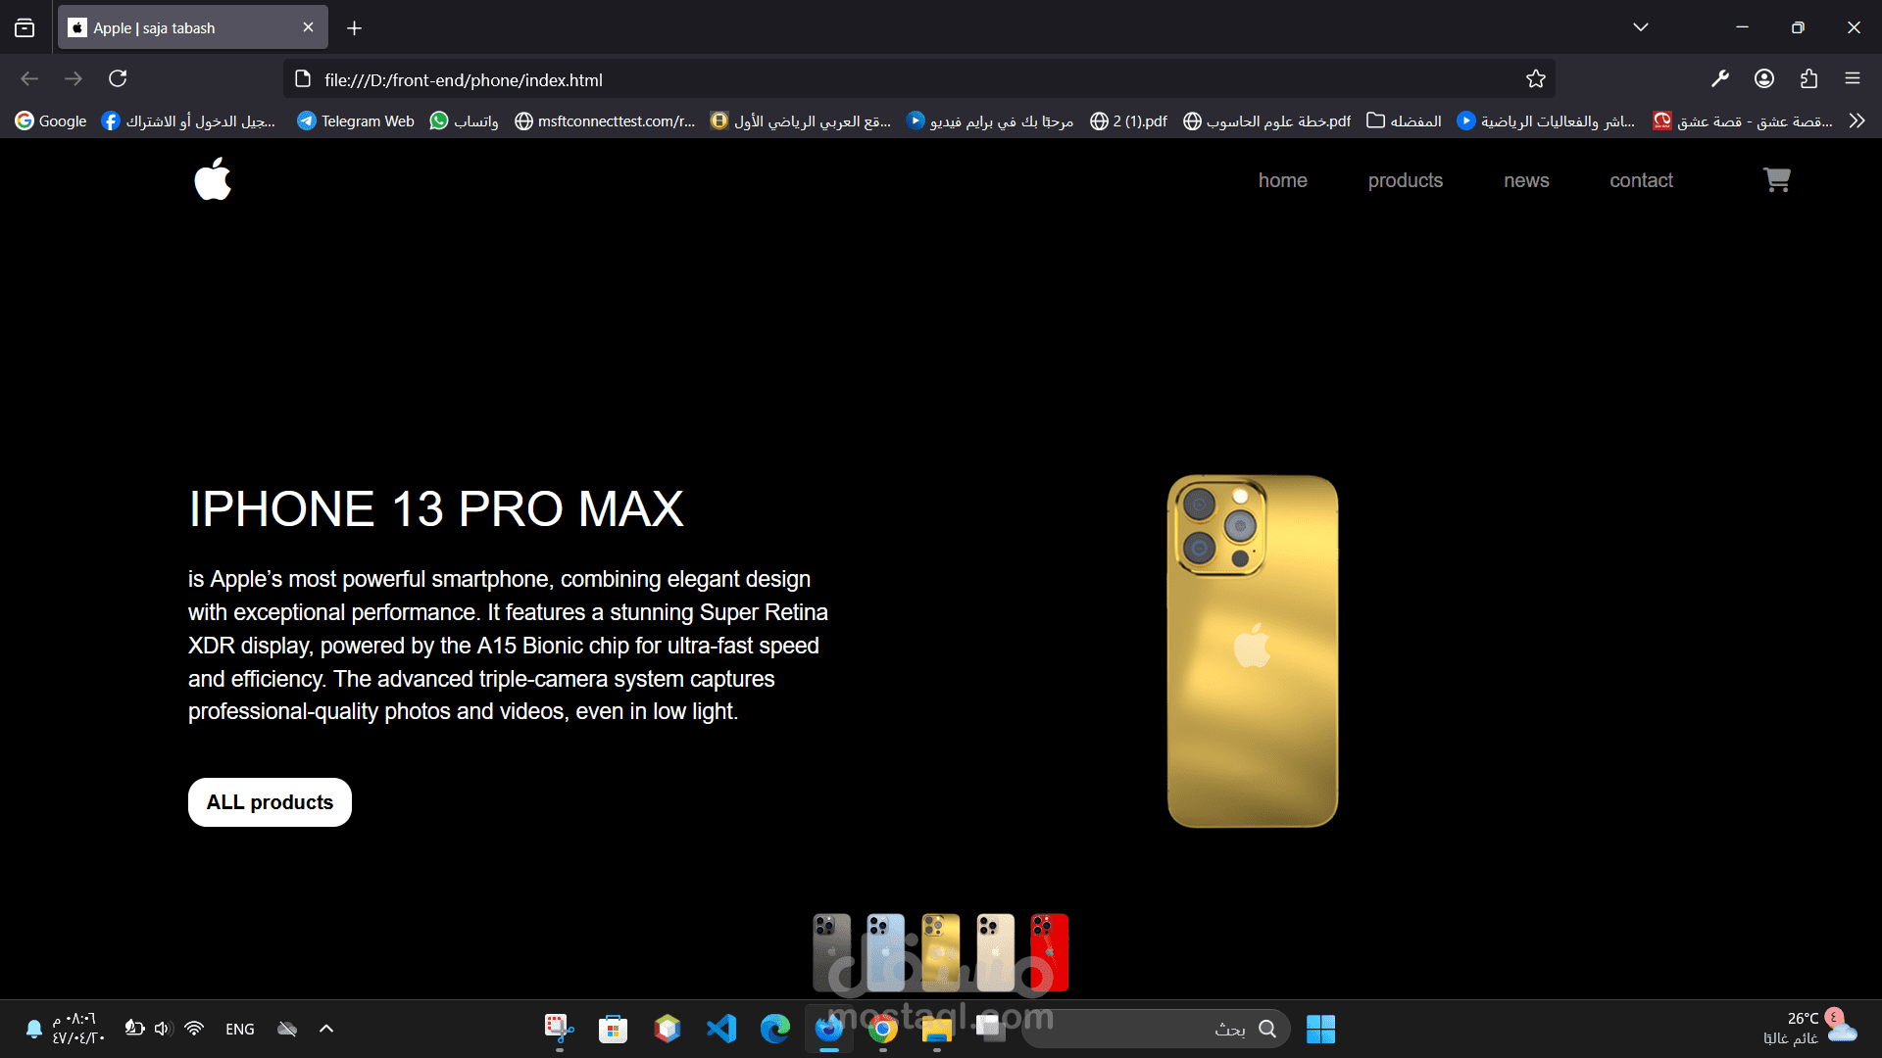Click the ALL products button
Viewport: 1882px width, 1058px height.
pos(270,802)
